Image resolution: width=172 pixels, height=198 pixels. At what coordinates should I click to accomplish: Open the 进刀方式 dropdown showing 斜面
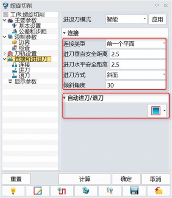click(136, 75)
